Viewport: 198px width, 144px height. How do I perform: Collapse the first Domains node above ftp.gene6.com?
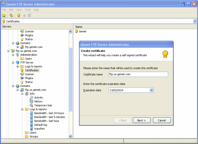click(x=13, y=43)
